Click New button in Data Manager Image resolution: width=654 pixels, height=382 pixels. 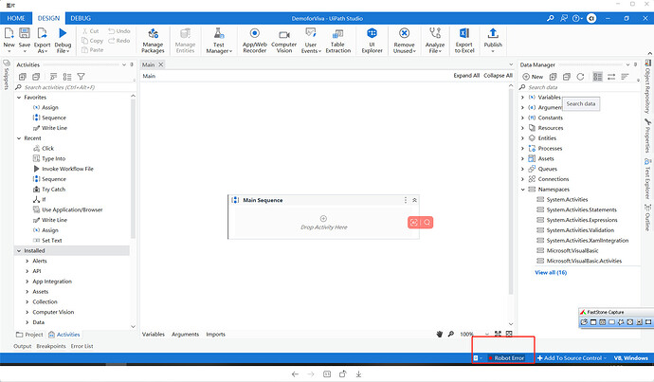533,77
